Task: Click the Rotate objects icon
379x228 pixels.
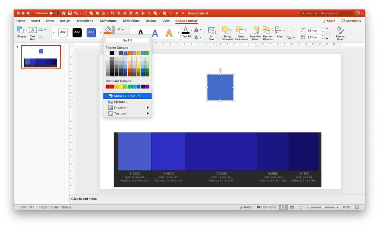Action: point(289,37)
